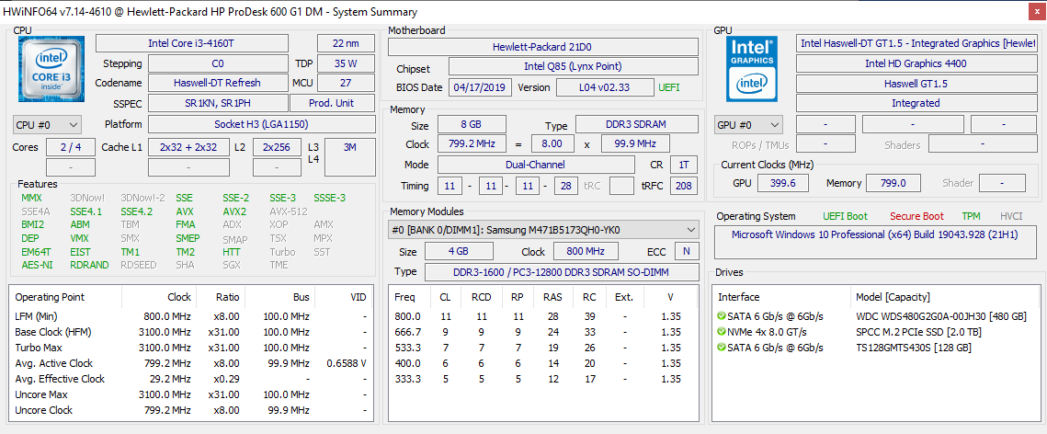Click status icon beside TS128GMTS430S drive
1047x434 pixels.
click(x=722, y=348)
